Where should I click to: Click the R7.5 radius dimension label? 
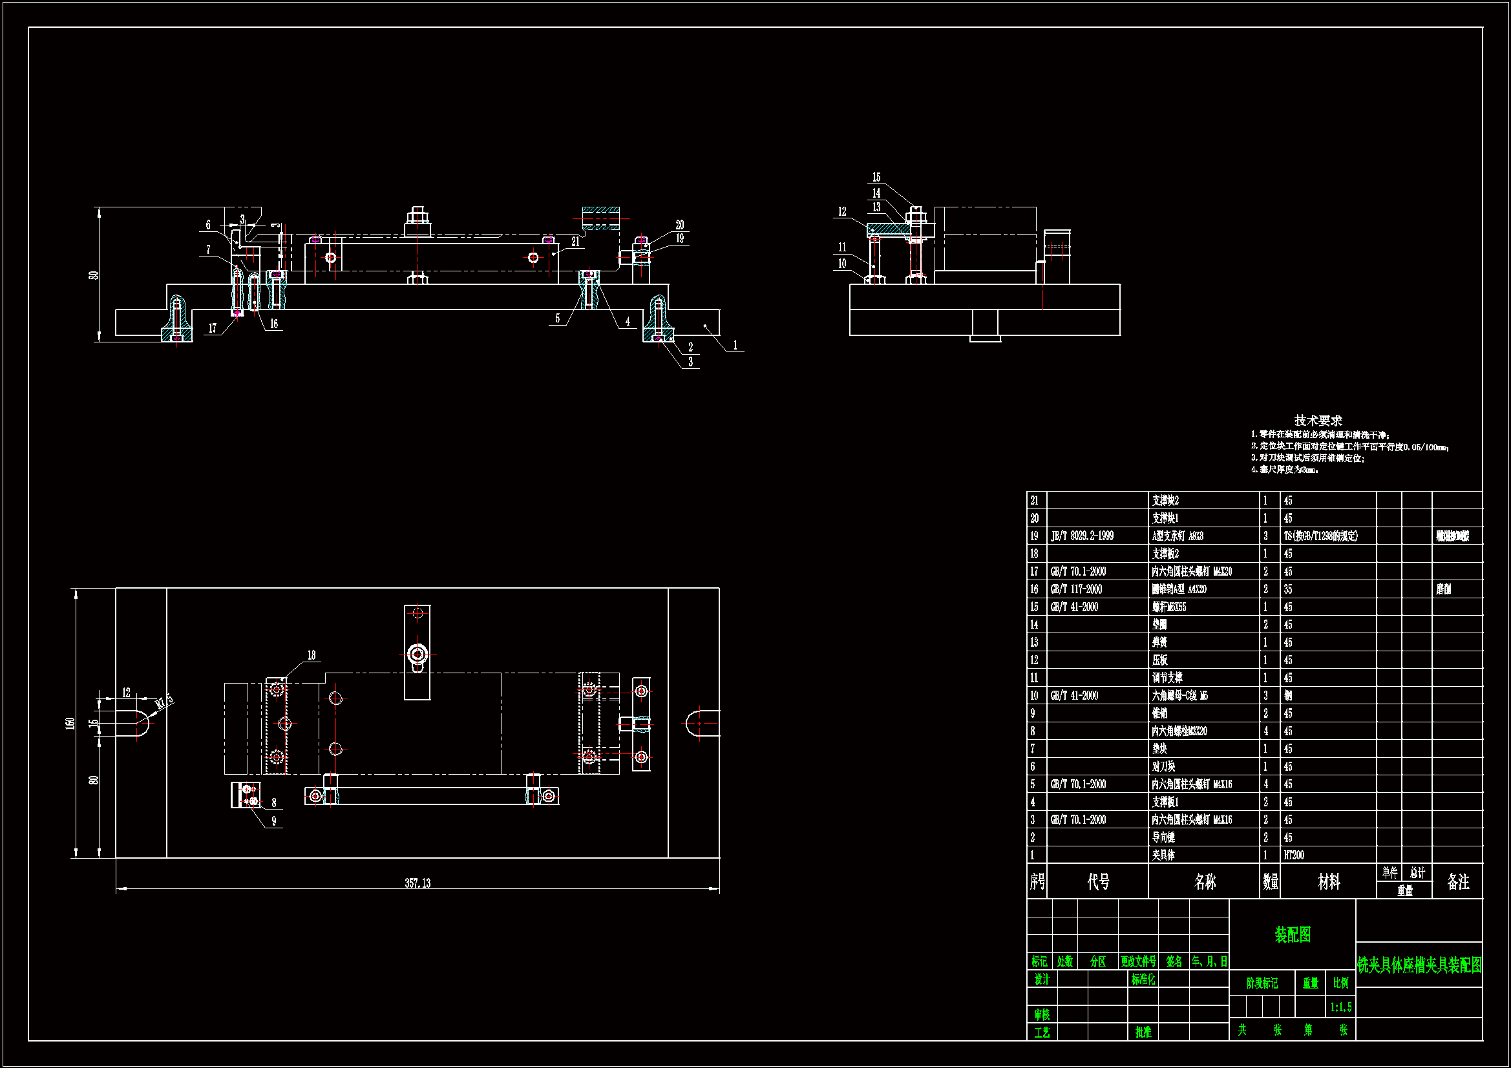click(164, 702)
